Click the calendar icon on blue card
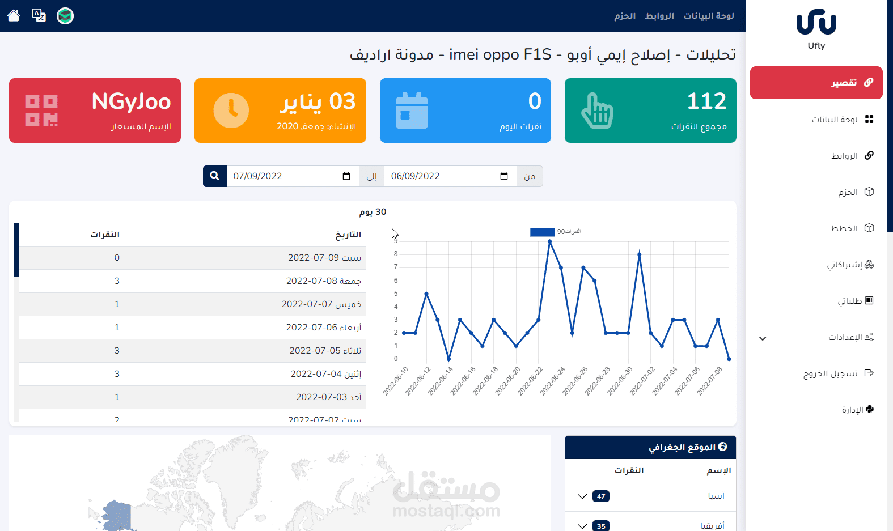This screenshot has width=893, height=531. pyautogui.click(x=412, y=111)
